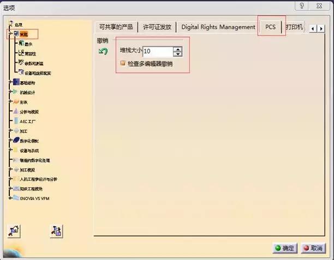The width and height of the screenshot is (334, 260).
Task: Open the Digital Rights Management tab
Action: click(x=218, y=27)
